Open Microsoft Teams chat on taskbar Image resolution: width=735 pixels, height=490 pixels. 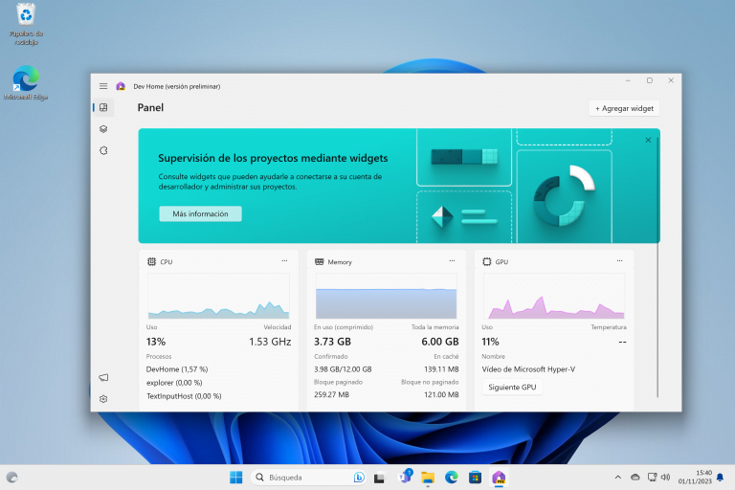[x=405, y=477]
